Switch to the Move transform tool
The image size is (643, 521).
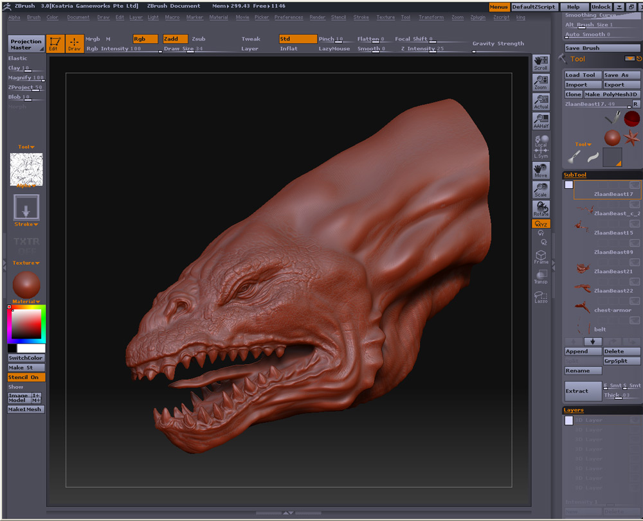[x=541, y=170]
